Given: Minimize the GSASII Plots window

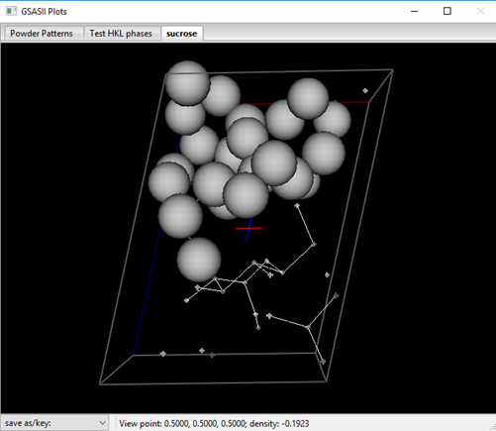Looking at the screenshot, I should pos(415,11).
